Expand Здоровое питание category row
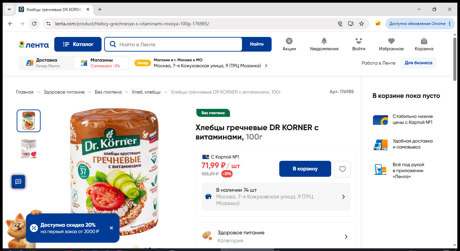 tap(276, 236)
